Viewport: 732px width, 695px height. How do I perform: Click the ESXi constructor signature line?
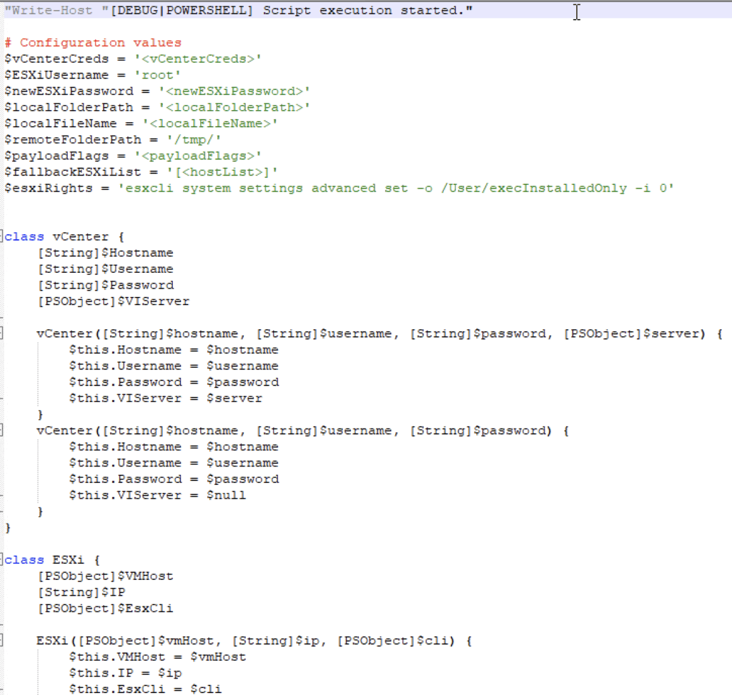click(x=254, y=641)
